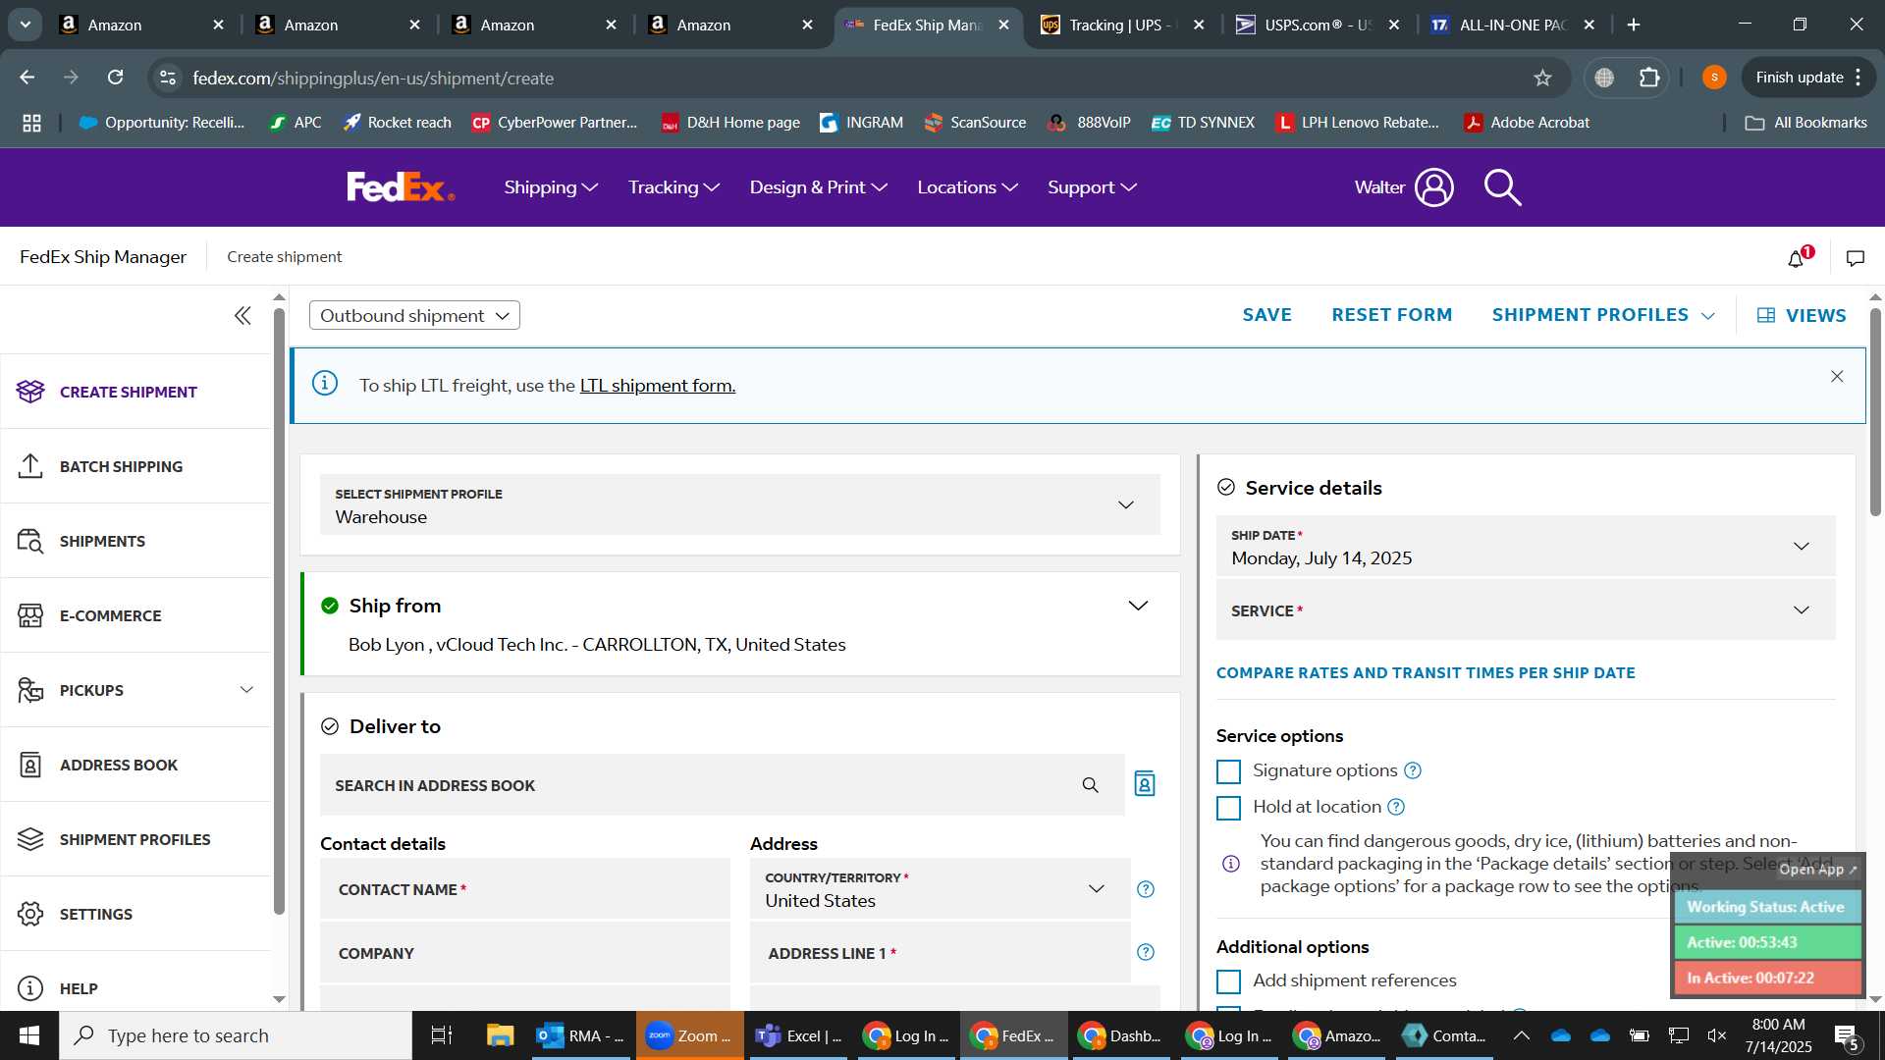
Task: Enable Hold at location checkbox
Action: coord(1228,808)
